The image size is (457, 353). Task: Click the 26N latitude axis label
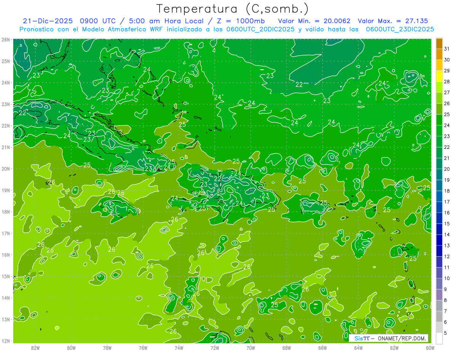click(6, 40)
